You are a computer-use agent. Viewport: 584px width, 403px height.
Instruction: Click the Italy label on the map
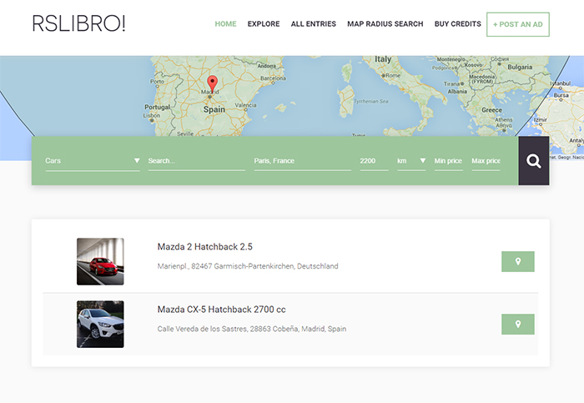383,59
